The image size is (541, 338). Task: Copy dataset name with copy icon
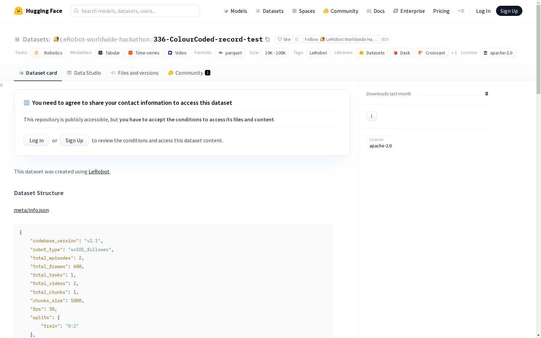(267, 39)
